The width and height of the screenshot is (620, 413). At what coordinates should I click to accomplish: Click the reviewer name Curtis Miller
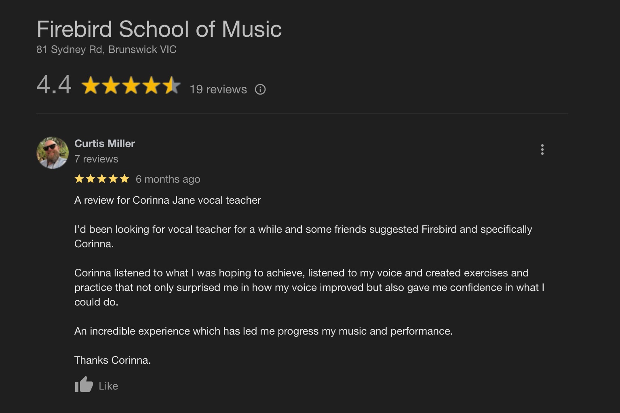click(105, 143)
